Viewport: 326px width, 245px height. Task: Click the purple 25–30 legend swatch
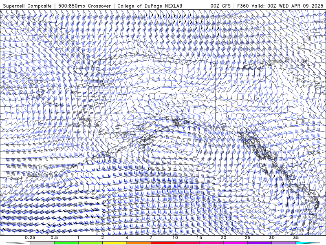pyautogui.click(x=259, y=243)
